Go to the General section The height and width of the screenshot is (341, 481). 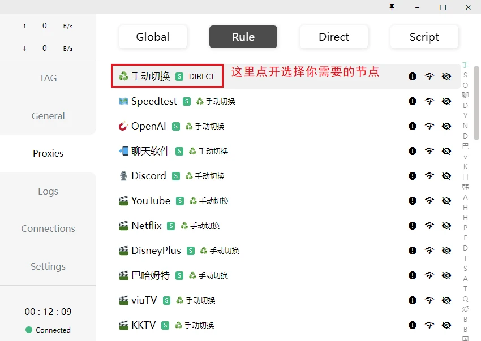coord(48,116)
